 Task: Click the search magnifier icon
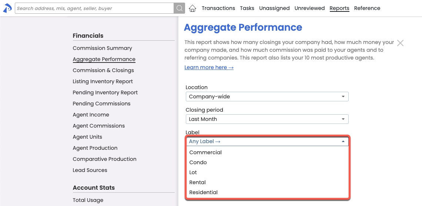(179, 9)
